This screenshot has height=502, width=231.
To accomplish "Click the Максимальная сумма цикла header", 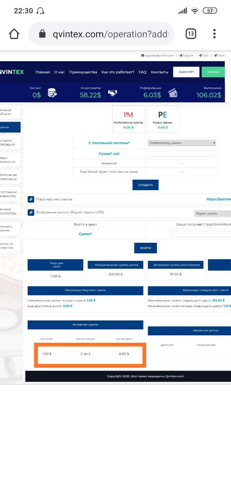I will pyautogui.click(x=115, y=265).
